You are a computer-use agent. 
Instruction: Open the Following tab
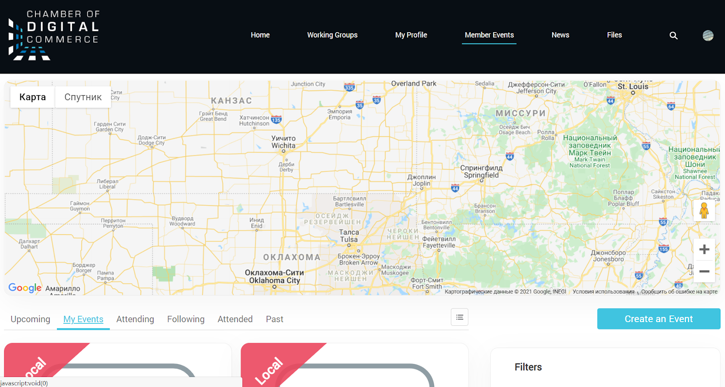pos(186,319)
